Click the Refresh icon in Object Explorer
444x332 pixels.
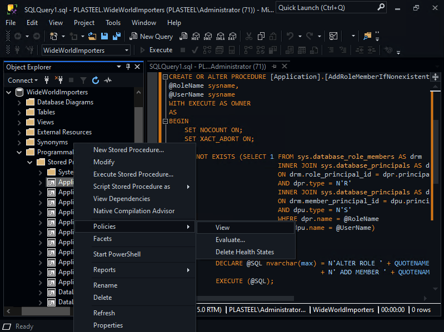click(96, 81)
